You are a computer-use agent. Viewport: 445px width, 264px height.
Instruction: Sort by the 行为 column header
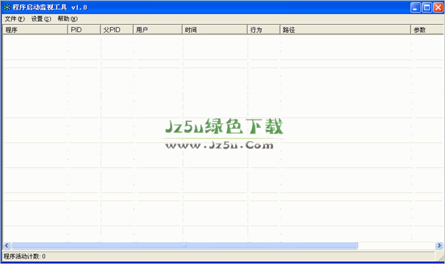[264, 30]
